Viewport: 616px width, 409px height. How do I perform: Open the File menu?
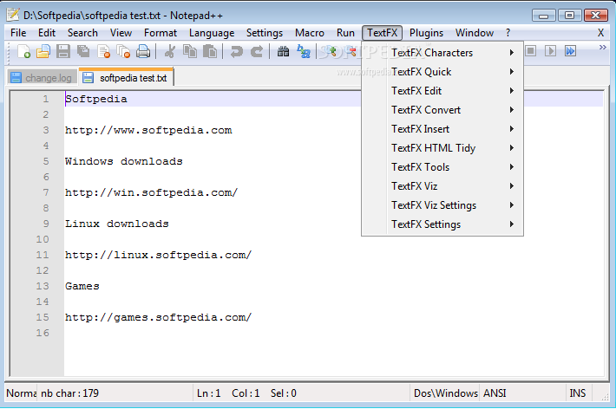point(18,33)
